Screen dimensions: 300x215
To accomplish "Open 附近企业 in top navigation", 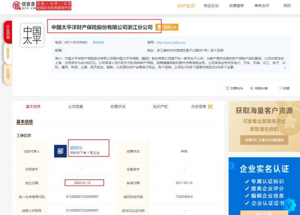I will 211,6.
